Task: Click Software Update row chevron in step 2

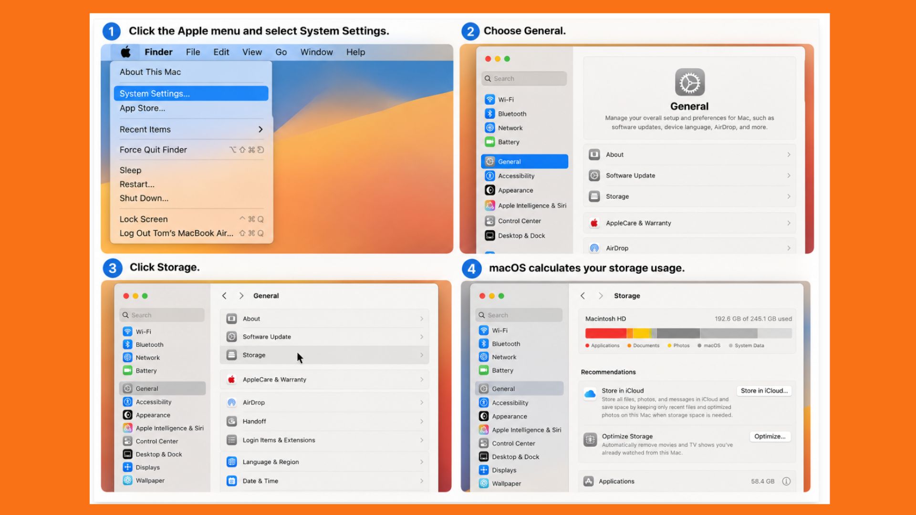Action: pyautogui.click(x=789, y=175)
